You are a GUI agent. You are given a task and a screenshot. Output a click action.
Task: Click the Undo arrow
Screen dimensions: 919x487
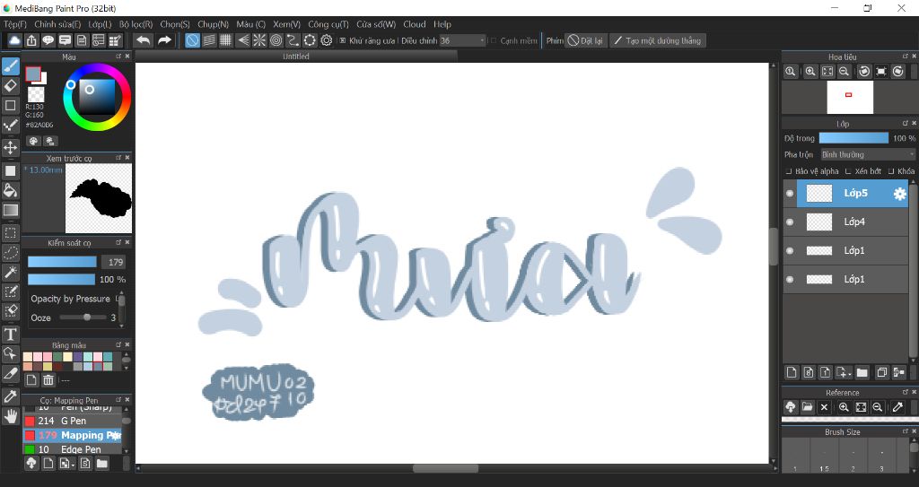143,40
